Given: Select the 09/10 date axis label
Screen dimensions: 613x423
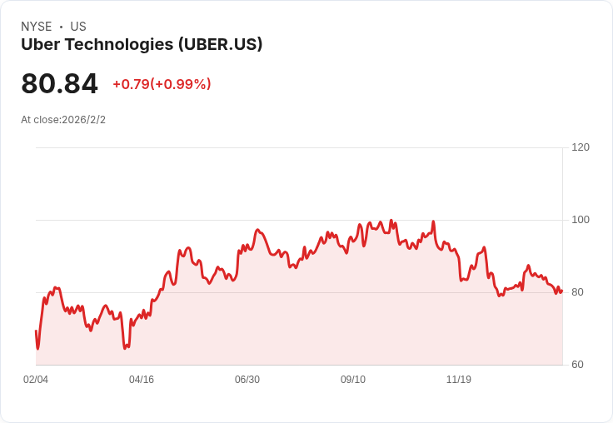Looking at the screenshot, I should tap(353, 380).
